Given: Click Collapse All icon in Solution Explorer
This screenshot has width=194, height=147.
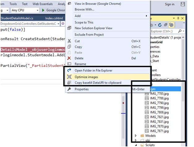Looking at the screenshot, I should pos(166,25).
